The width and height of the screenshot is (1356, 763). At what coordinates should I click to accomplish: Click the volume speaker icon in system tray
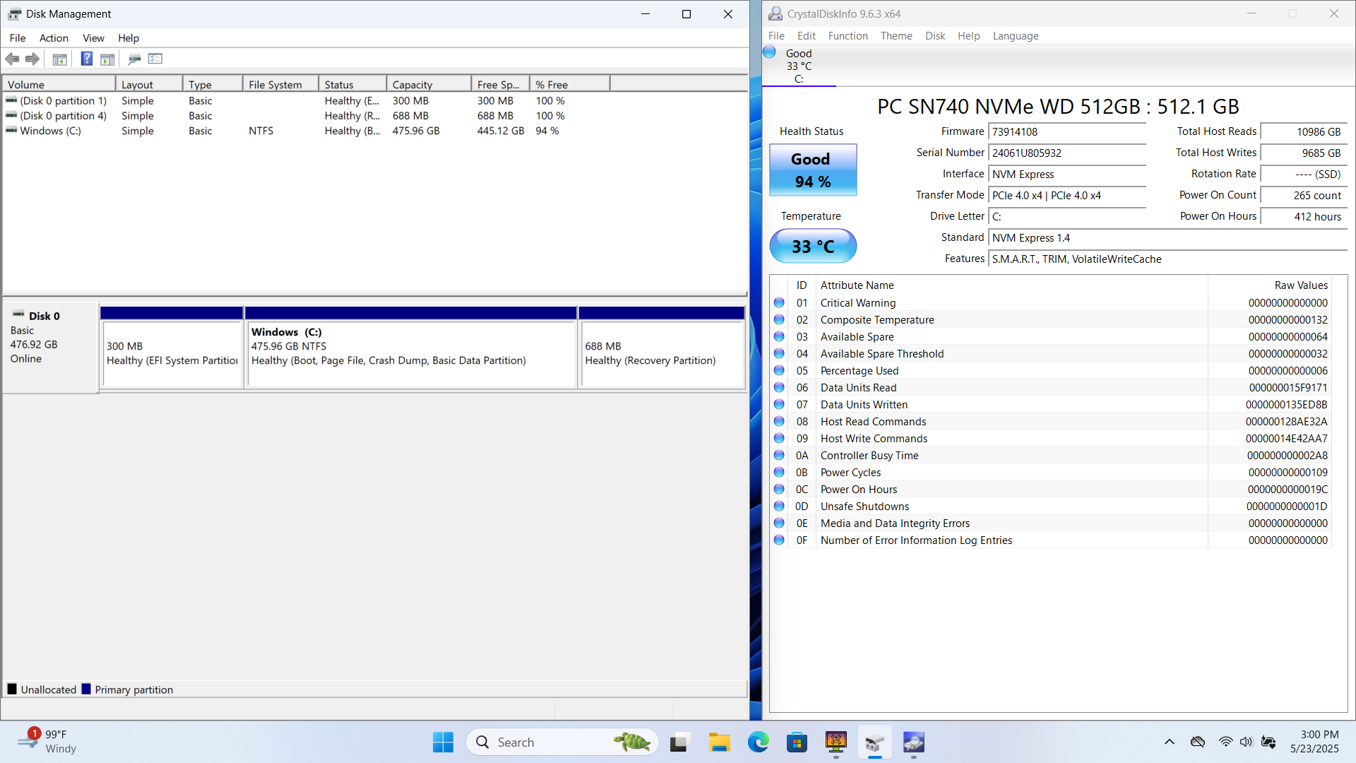coord(1246,742)
